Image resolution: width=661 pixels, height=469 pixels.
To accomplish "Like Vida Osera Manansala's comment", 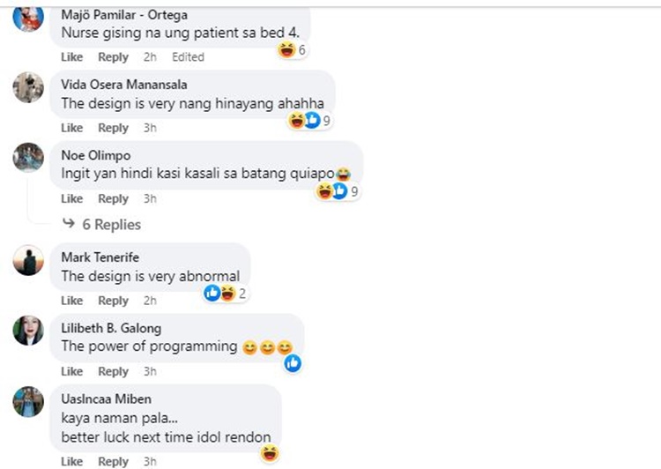I will pyautogui.click(x=71, y=128).
